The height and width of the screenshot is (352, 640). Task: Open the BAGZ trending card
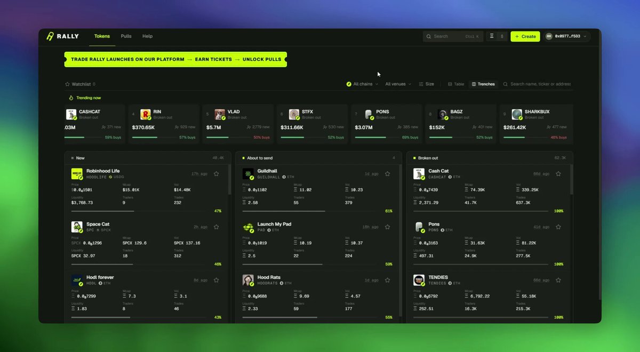click(460, 124)
